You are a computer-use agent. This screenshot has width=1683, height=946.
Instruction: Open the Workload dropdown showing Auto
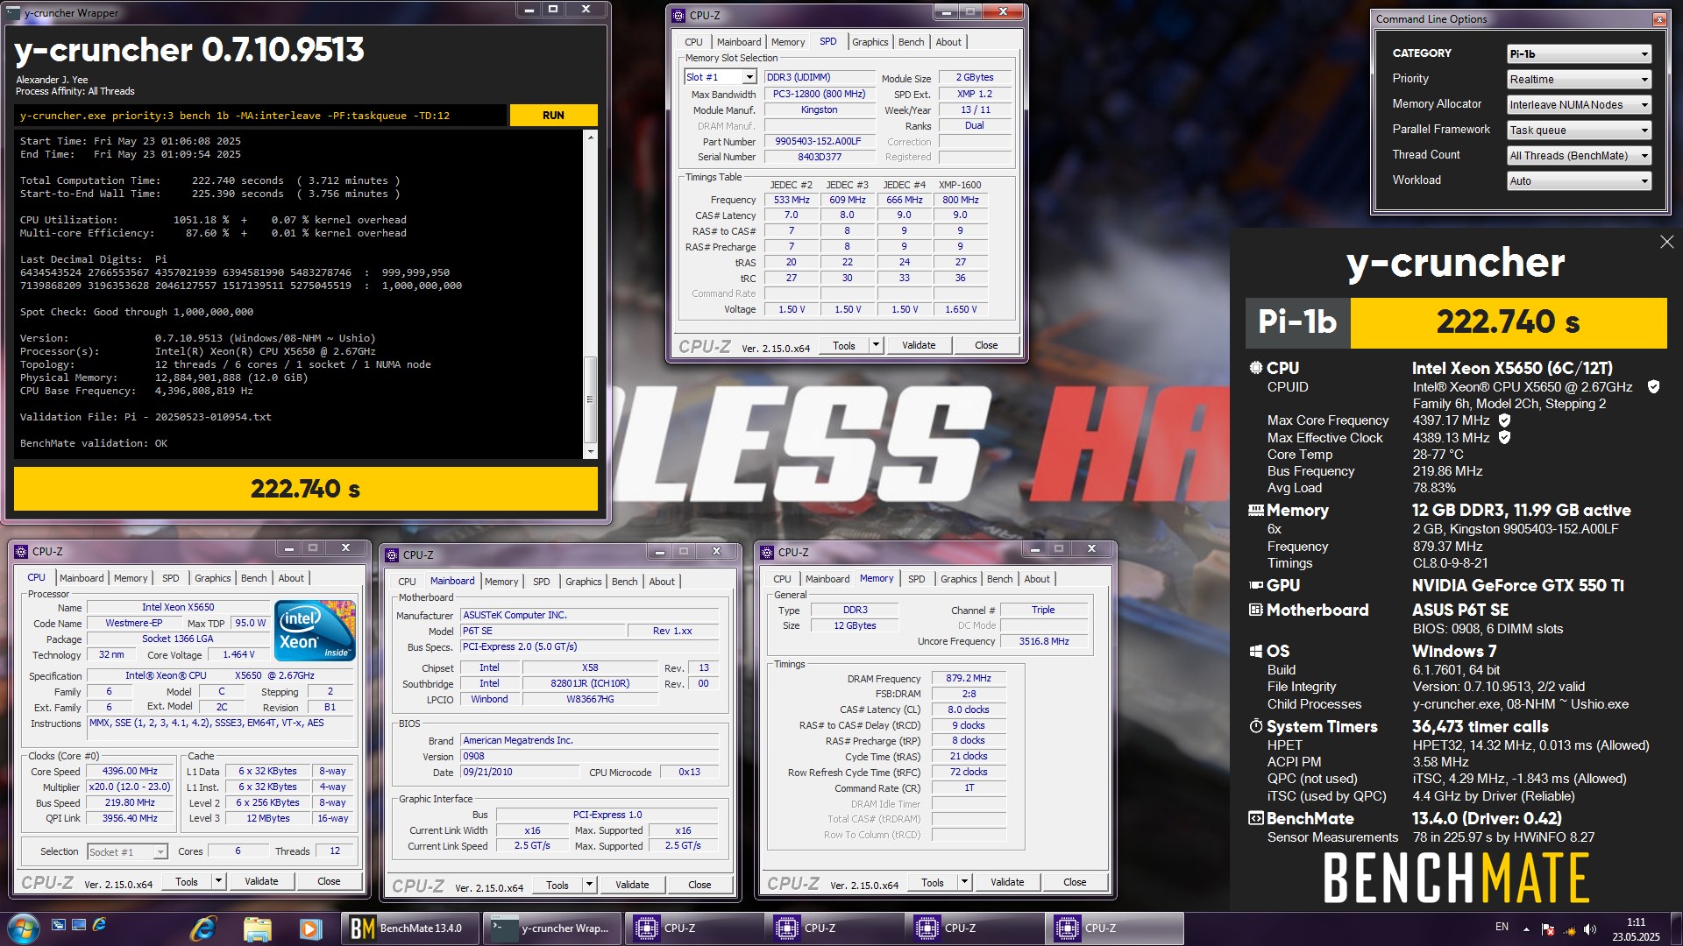tap(1579, 180)
